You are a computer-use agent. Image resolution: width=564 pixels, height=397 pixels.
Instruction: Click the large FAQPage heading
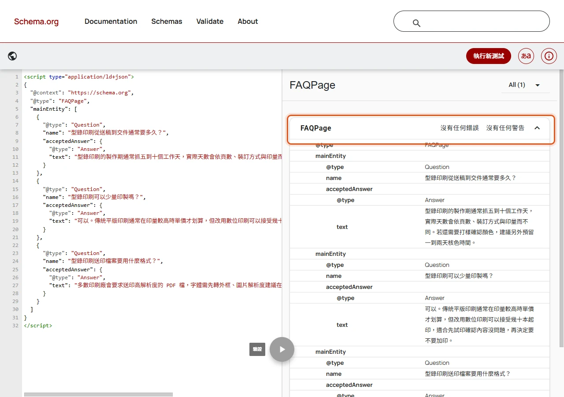[312, 85]
